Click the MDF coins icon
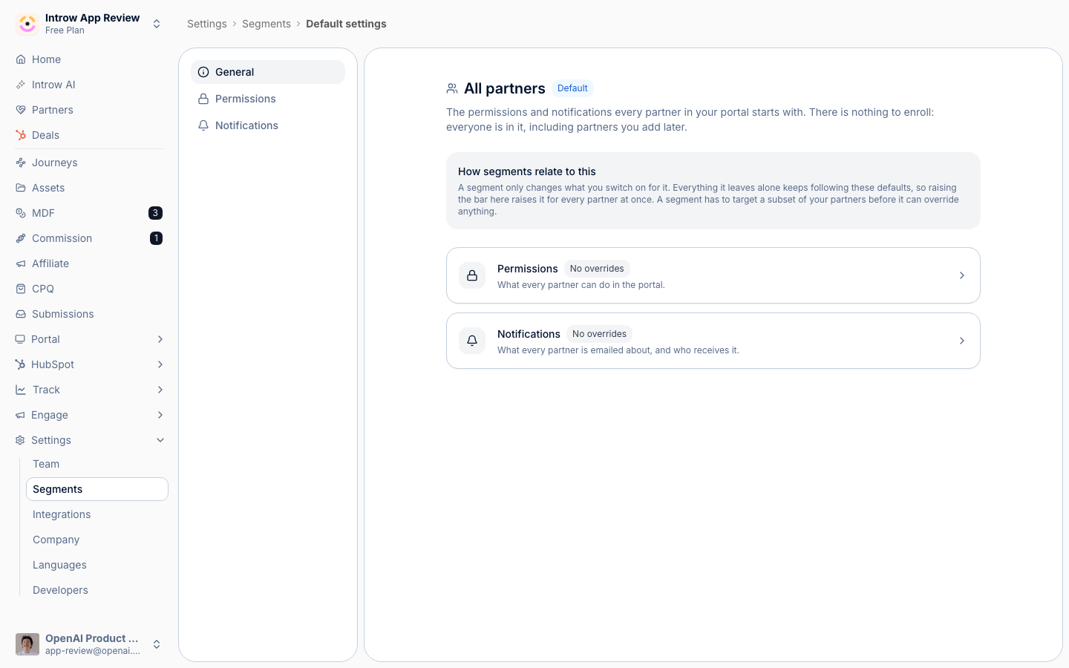Image resolution: width=1069 pixels, height=668 pixels. point(21,213)
